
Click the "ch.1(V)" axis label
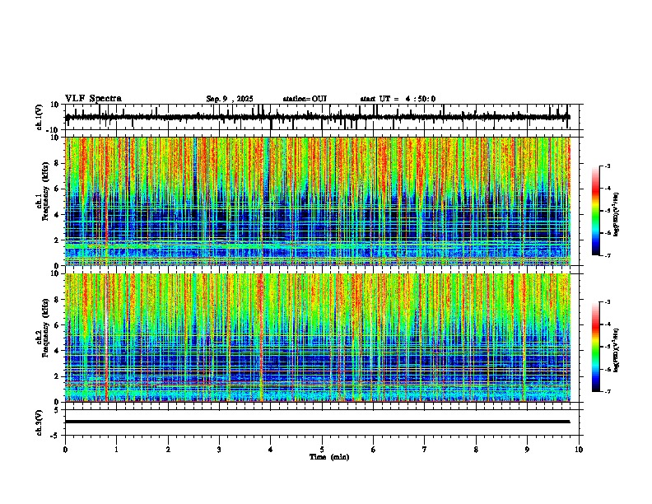(39, 117)
